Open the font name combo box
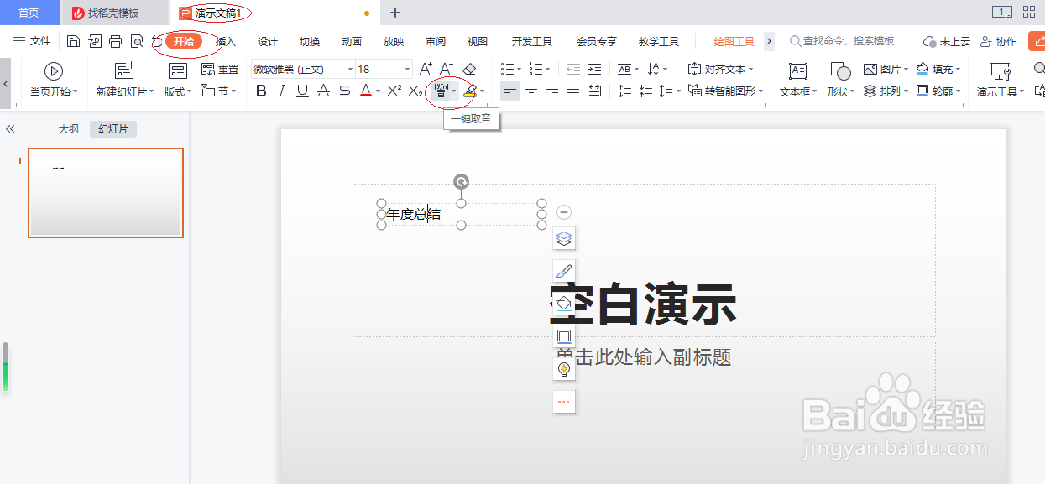The width and height of the screenshot is (1045, 484). [303, 69]
